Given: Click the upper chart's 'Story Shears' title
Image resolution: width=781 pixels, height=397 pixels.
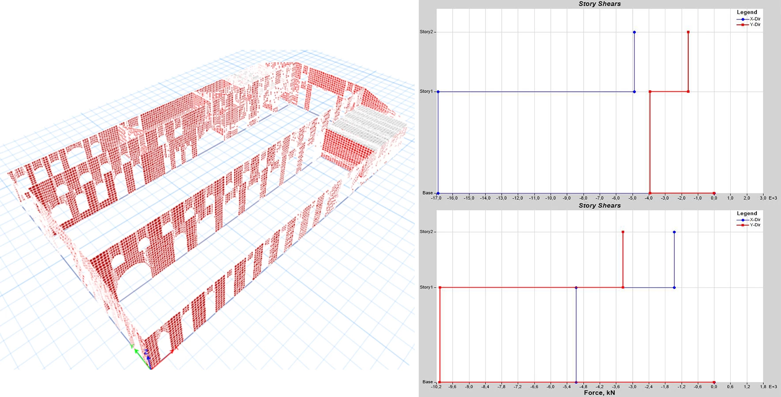Looking at the screenshot, I should tap(600, 4).
